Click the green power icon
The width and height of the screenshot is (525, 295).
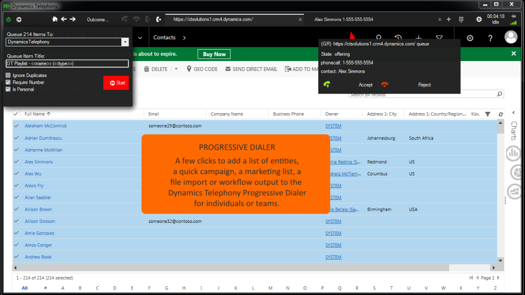9,20
